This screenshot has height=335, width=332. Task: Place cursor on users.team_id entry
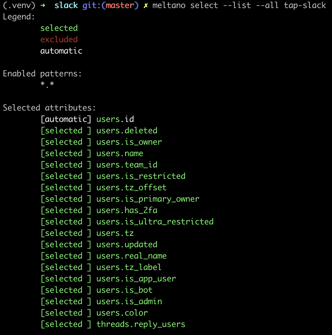(x=127, y=165)
